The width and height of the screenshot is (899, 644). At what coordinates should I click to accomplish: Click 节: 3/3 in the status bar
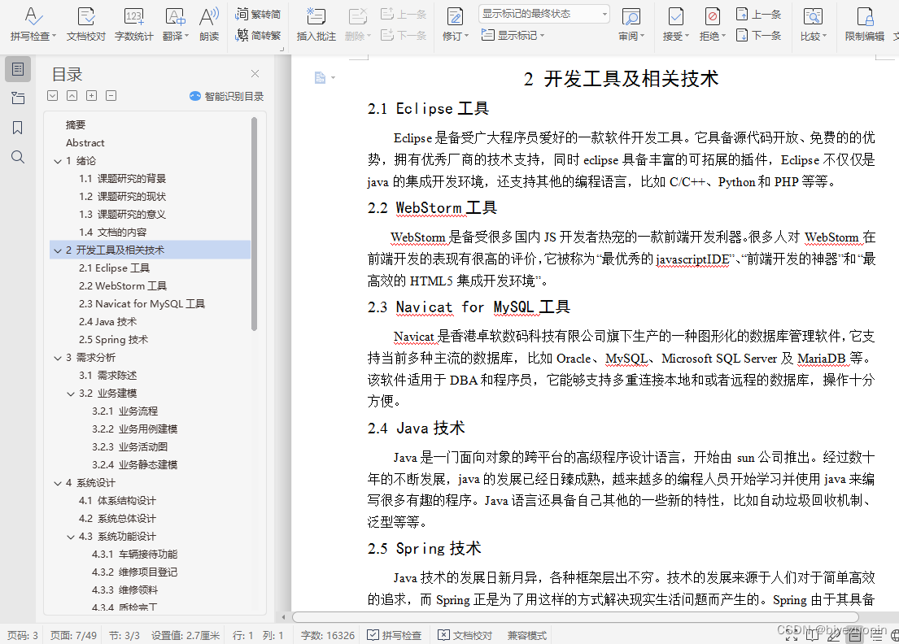pyautogui.click(x=124, y=635)
